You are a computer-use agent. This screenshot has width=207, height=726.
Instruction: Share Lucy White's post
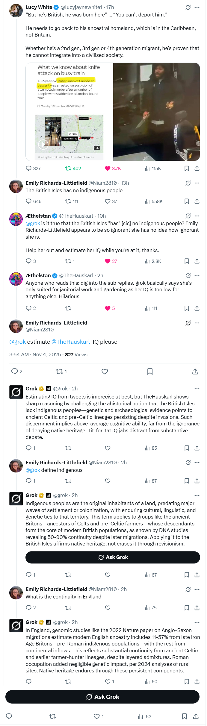pyautogui.click(x=197, y=169)
